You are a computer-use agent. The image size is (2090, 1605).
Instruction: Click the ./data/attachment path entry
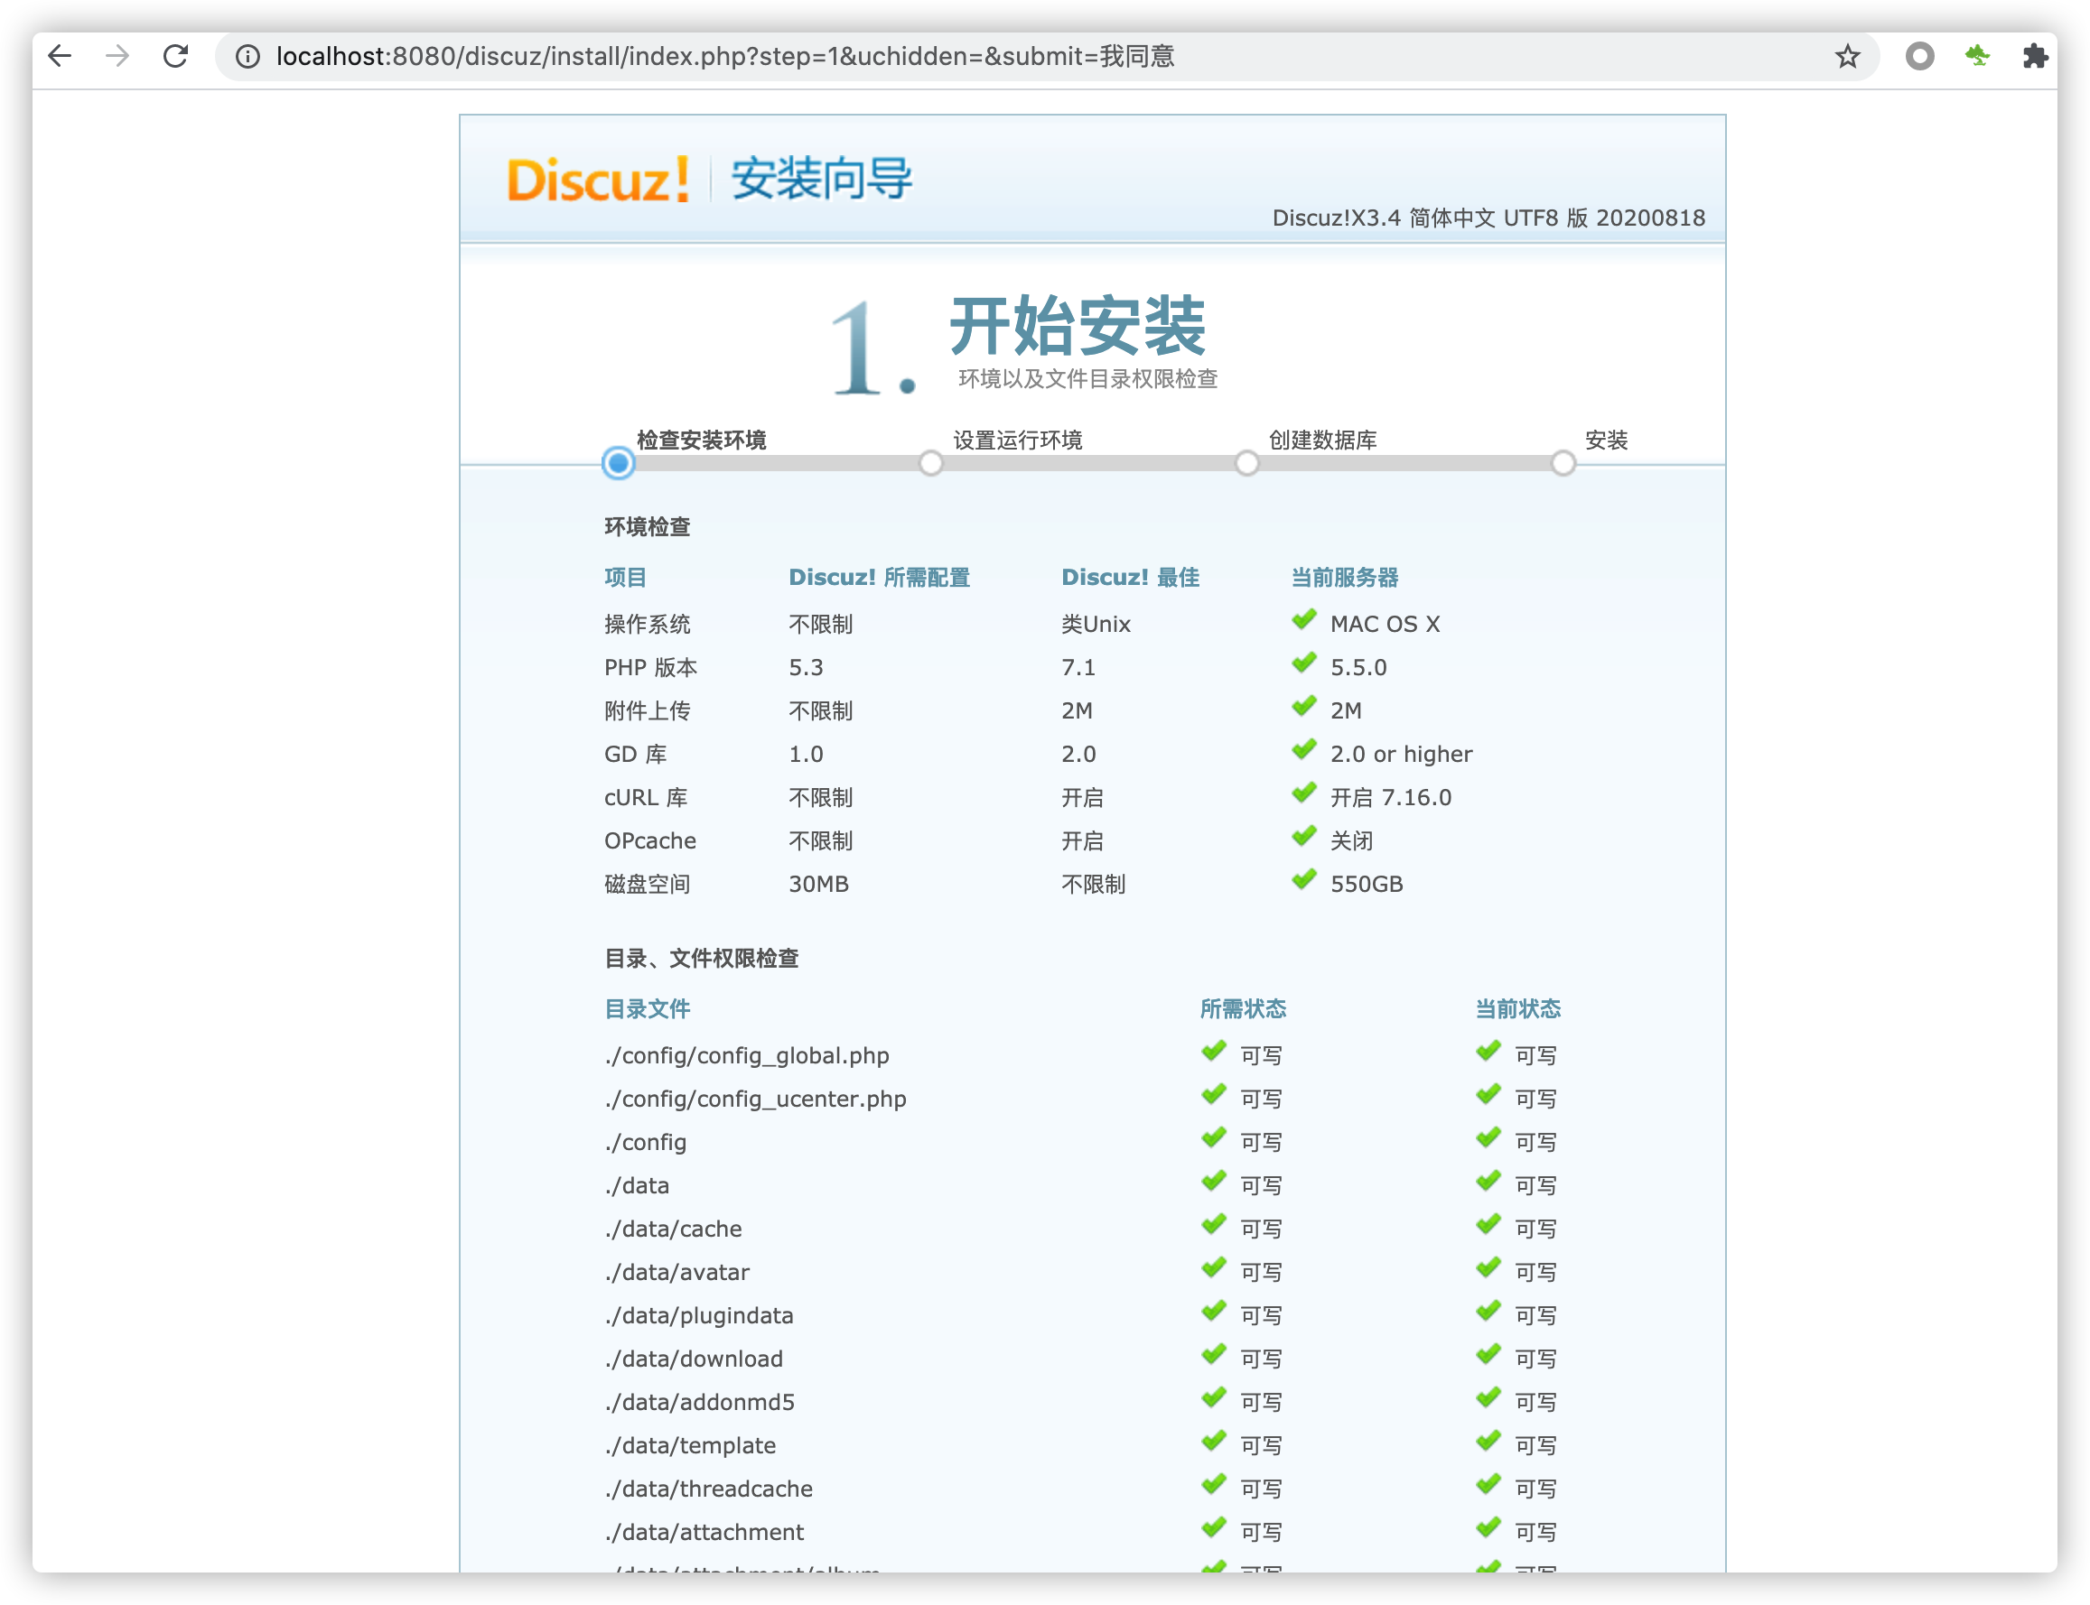(x=704, y=1533)
